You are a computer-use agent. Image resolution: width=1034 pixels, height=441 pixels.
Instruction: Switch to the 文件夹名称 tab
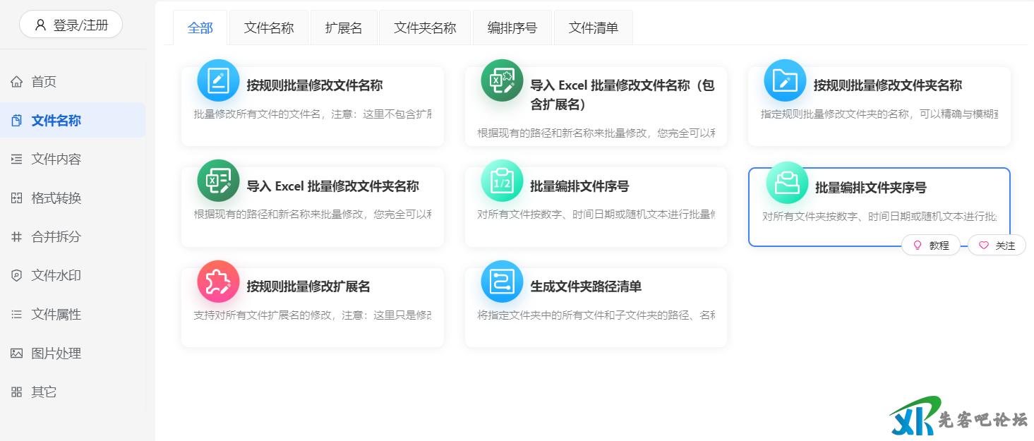(425, 28)
